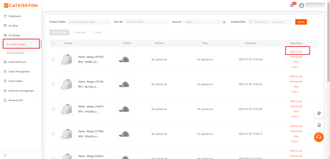This screenshot has width=330, height=159.
Task: Click the Personal Info sidebar icon
Action: [x=5, y=100]
